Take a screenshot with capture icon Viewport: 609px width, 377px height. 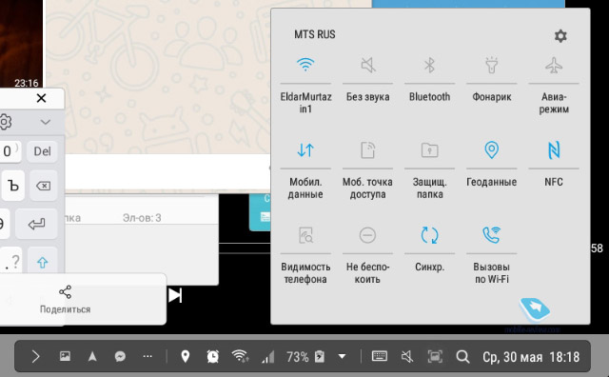pyautogui.click(x=435, y=356)
